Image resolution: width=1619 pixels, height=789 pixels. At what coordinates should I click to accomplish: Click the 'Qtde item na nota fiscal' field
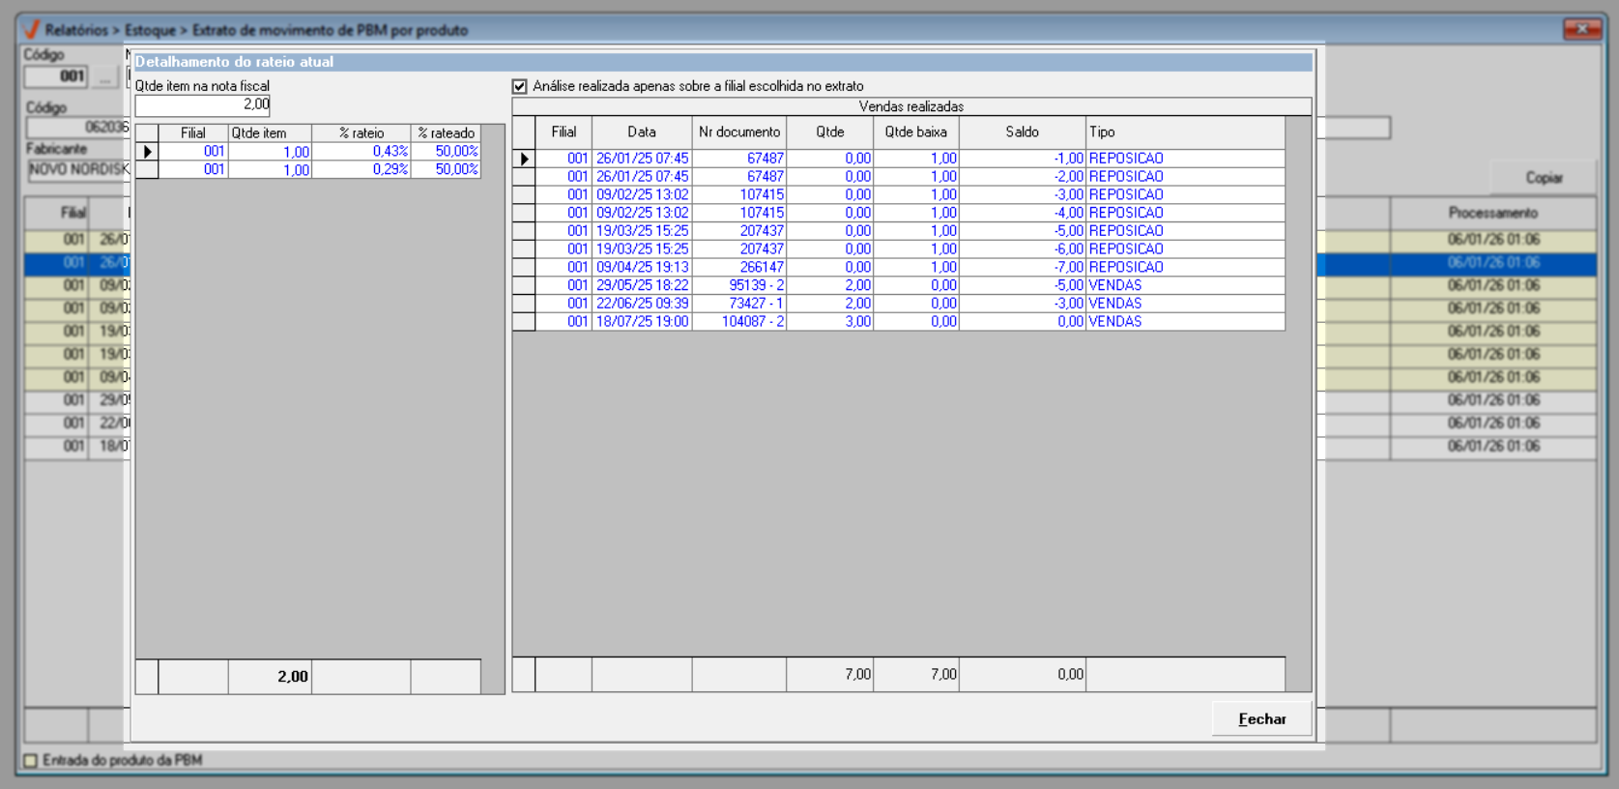pyautogui.click(x=202, y=104)
